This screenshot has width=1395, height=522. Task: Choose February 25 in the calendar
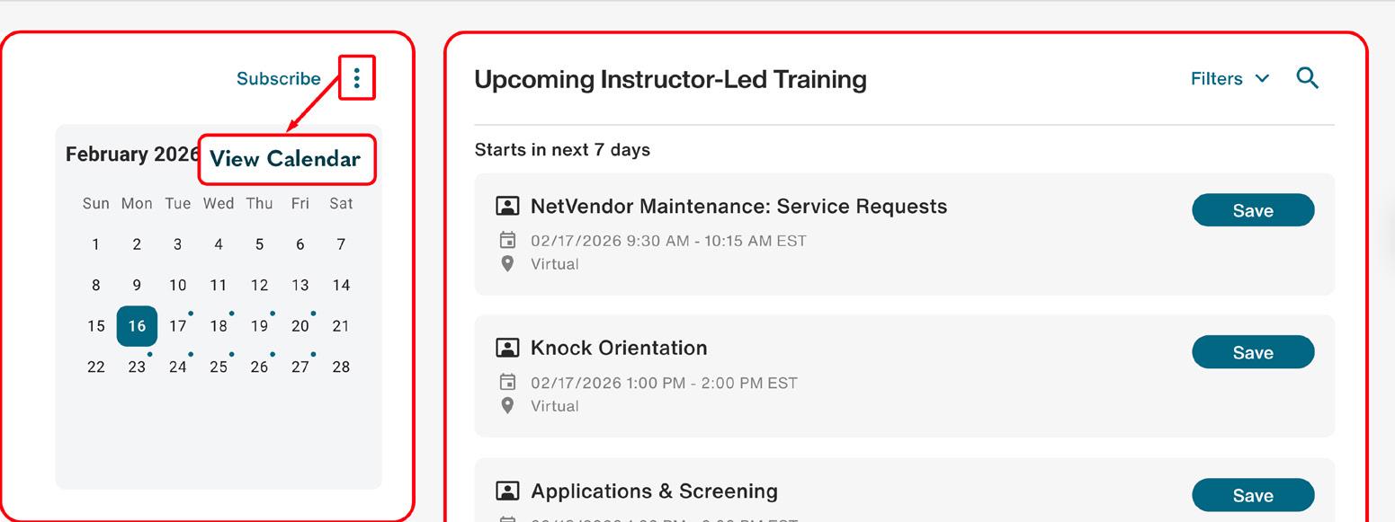[219, 367]
